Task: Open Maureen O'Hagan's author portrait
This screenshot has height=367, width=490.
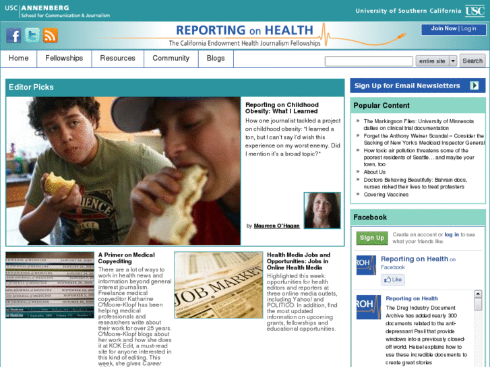Action: point(322,211)
